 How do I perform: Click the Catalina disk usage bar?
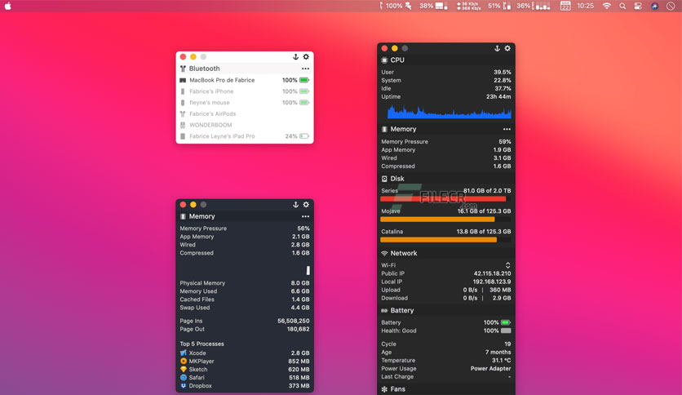tap(445, 240)
